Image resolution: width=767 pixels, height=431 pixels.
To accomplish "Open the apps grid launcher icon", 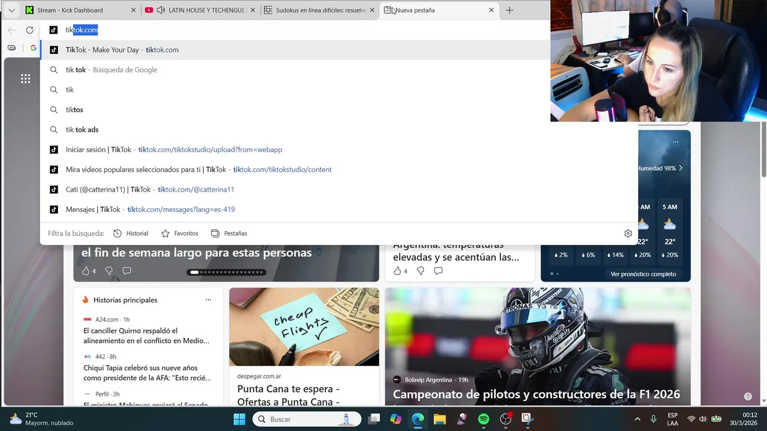I will 25,78.
